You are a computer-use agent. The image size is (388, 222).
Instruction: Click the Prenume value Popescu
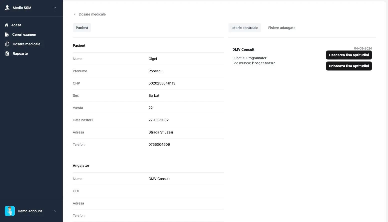click(156, 71)
